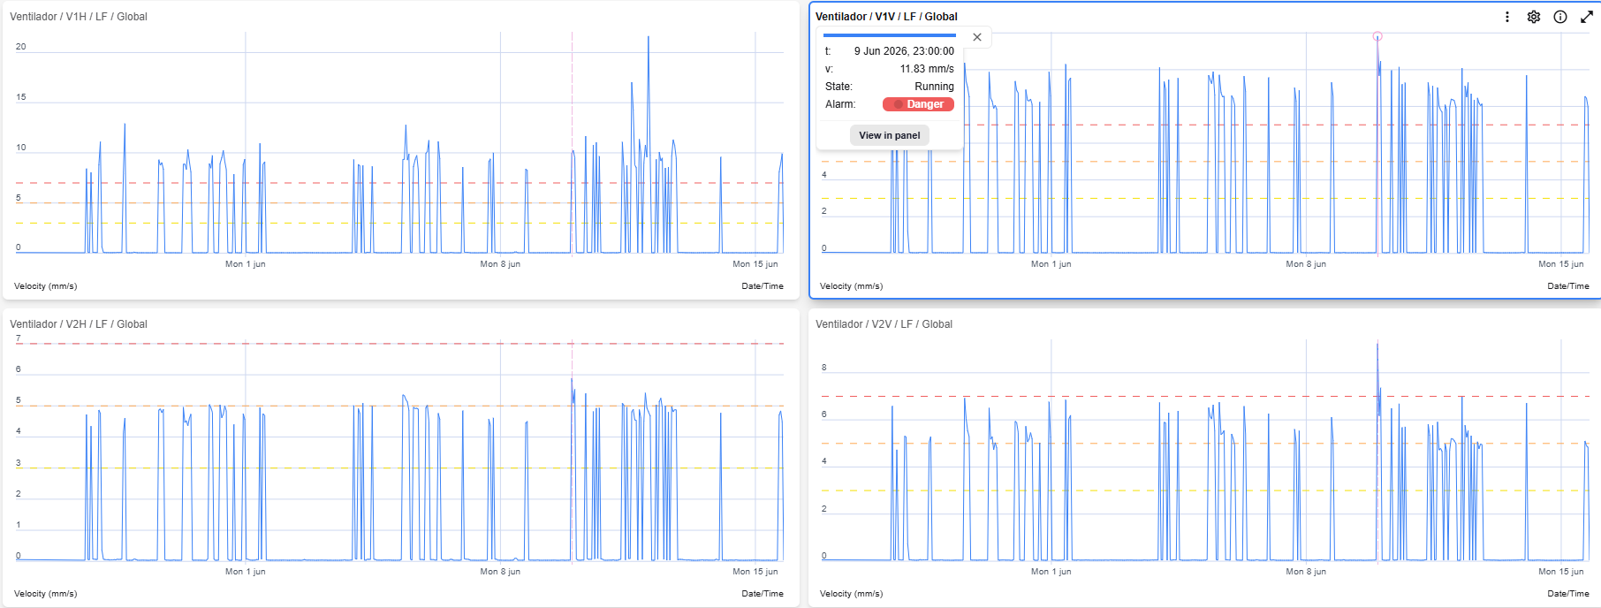Click the tallest spike peak in the V2V chart
This screenshot has width=1601, height=608.
pyautogui.click(x=1377, y=344)
